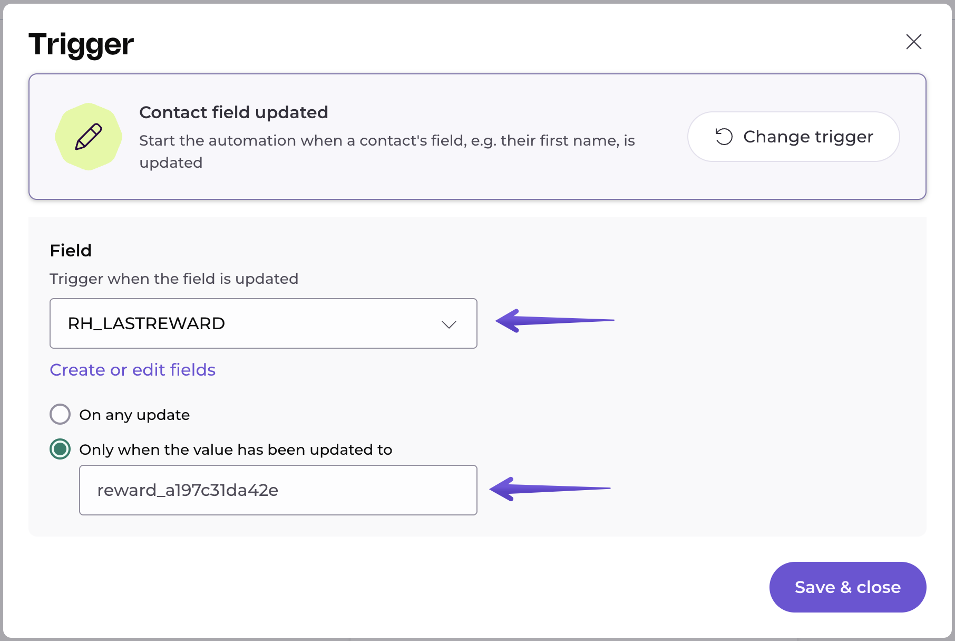This screenshot has width=955, height=641.
Task: Click the Trigger dialog heading
Action: 81,44
